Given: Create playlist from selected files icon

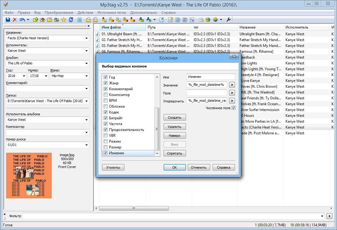Looking at the screenshot, I should (185, 20).
